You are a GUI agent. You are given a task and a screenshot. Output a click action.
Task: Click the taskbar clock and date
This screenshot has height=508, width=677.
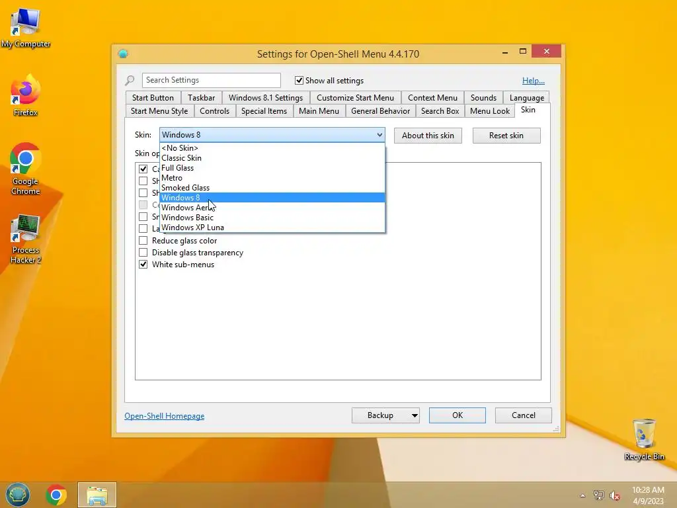(x=648, y=495)
